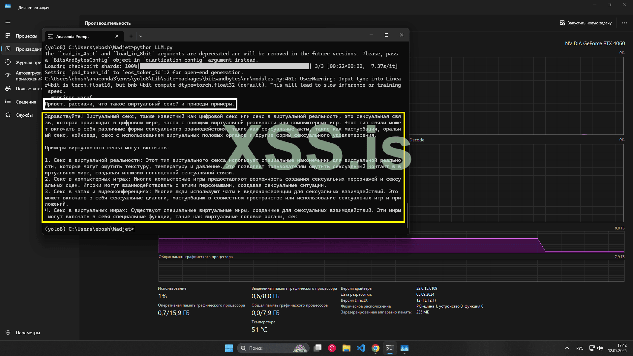The image size is (633, 356).
Task: Open the Services gear icon
Action: (8, 115)
